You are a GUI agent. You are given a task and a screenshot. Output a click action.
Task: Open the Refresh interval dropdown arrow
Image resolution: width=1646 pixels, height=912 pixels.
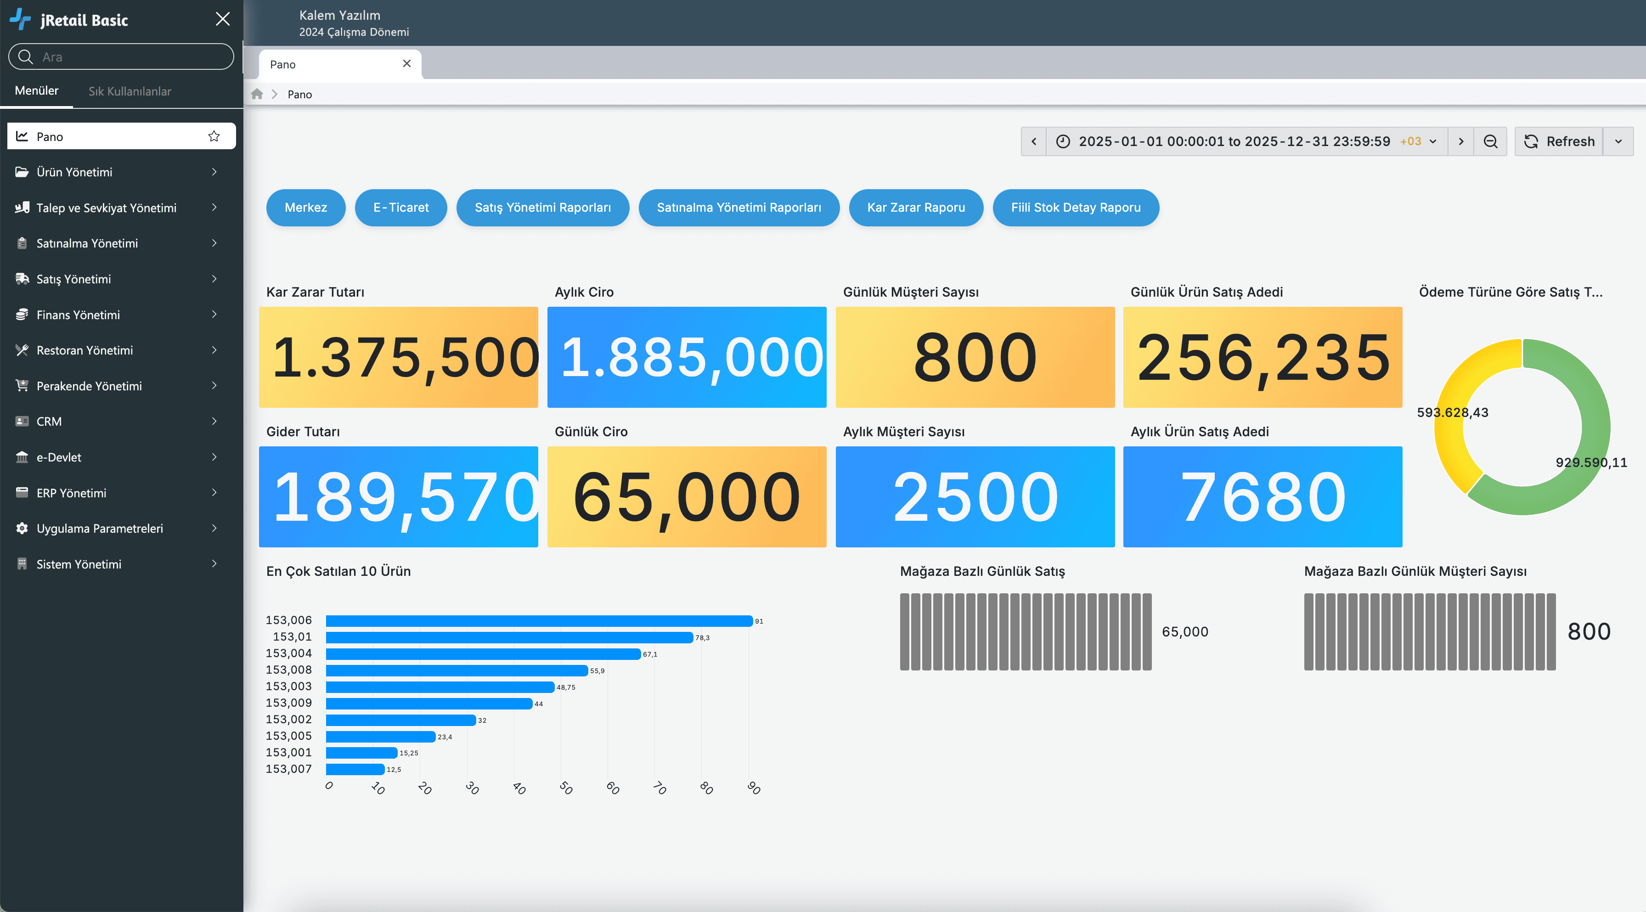[1618, 141]
